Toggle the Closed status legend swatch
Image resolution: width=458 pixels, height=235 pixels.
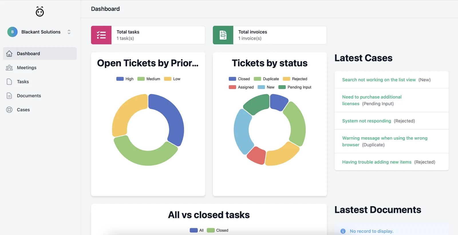pos(232,79)
